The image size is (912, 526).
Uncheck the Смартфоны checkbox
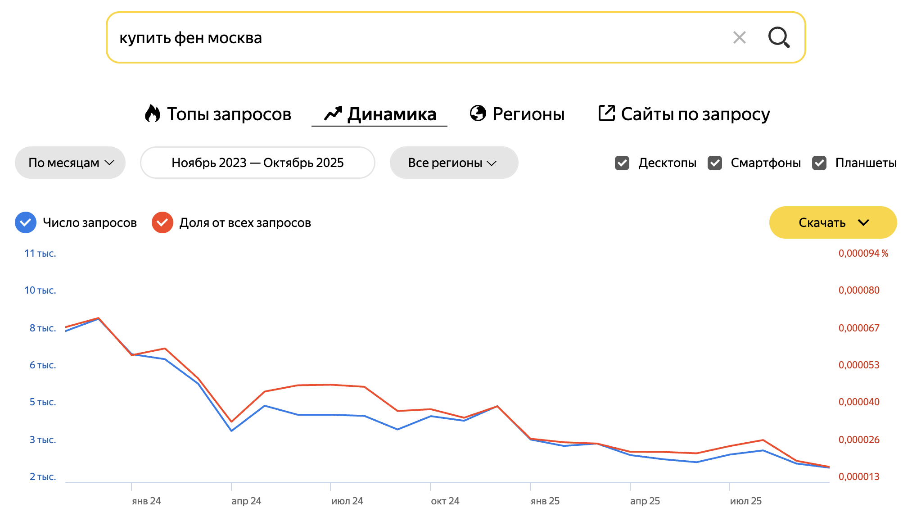click(715, 163)
